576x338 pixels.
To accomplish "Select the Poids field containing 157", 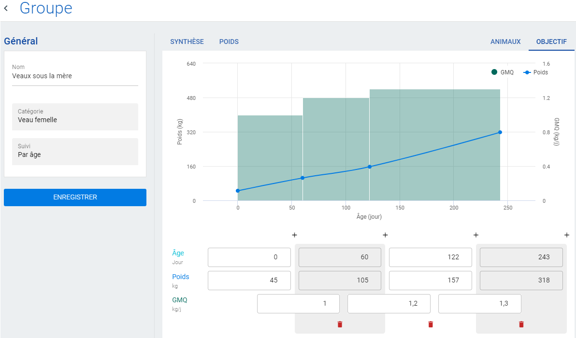I will pyautogui.click(x=431, y=281).
